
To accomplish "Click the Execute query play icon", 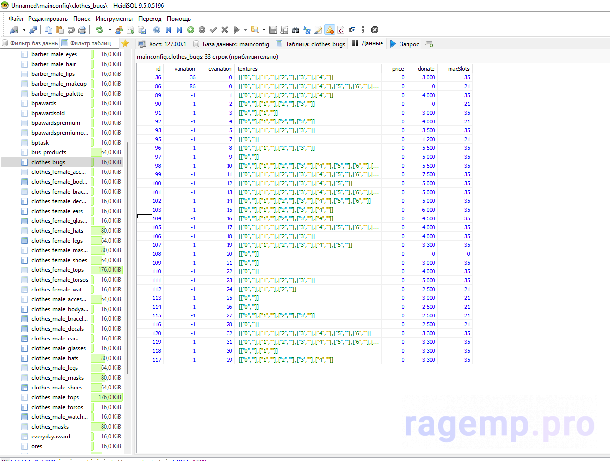I will (236, 30).
